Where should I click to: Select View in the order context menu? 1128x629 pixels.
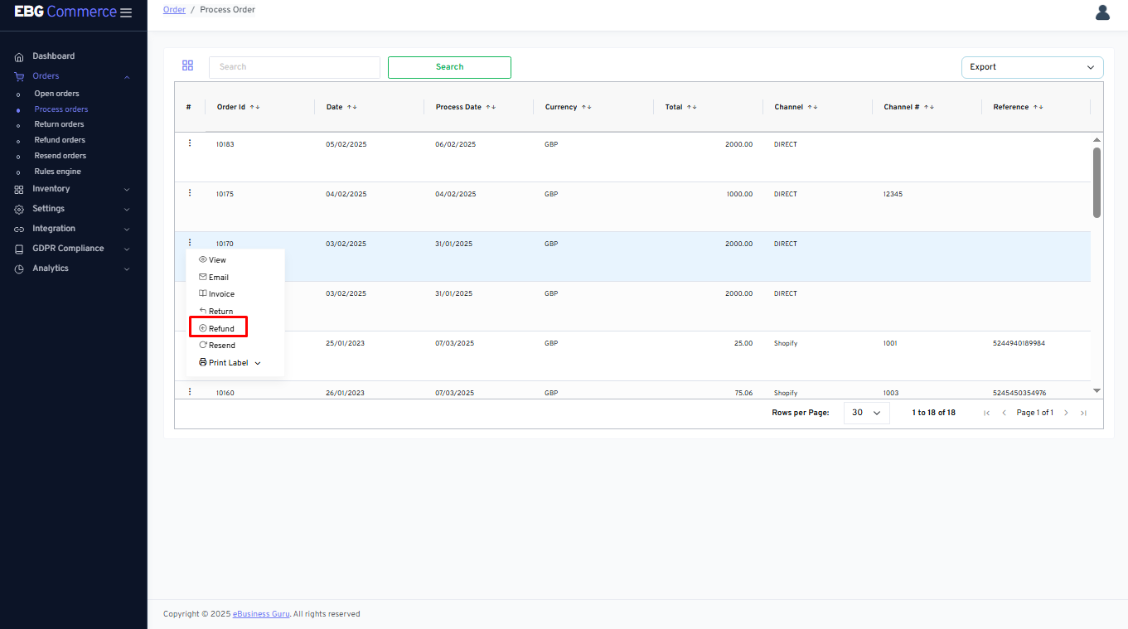(x=216, y=260)
